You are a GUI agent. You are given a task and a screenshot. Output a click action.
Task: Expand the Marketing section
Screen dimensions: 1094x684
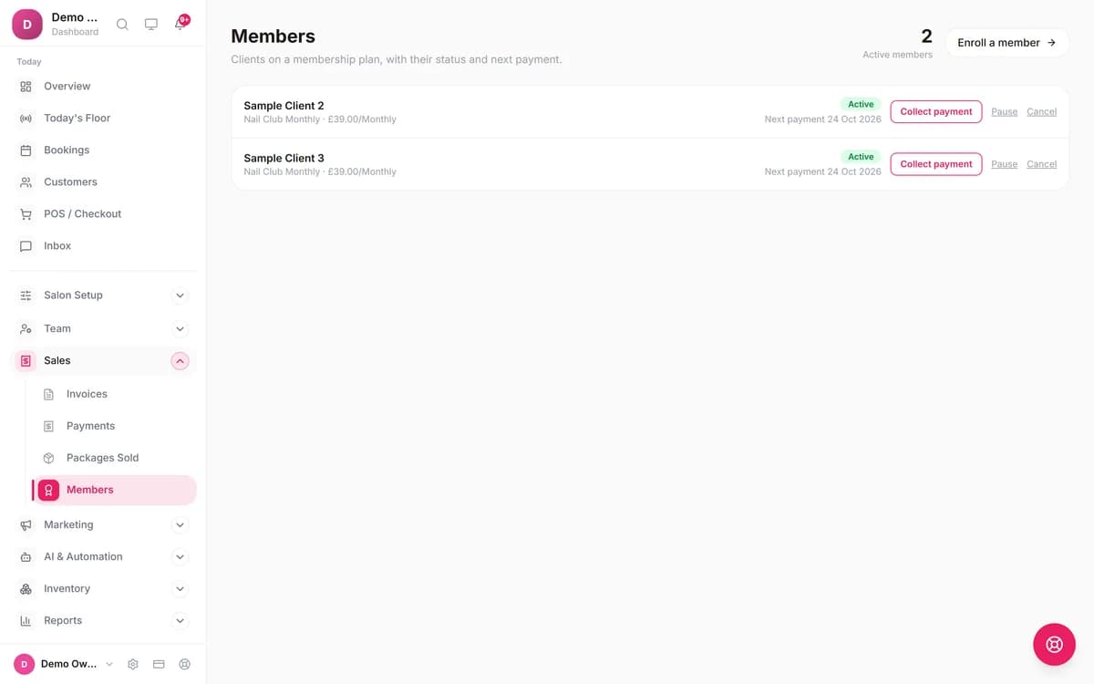tap(103, 524)
